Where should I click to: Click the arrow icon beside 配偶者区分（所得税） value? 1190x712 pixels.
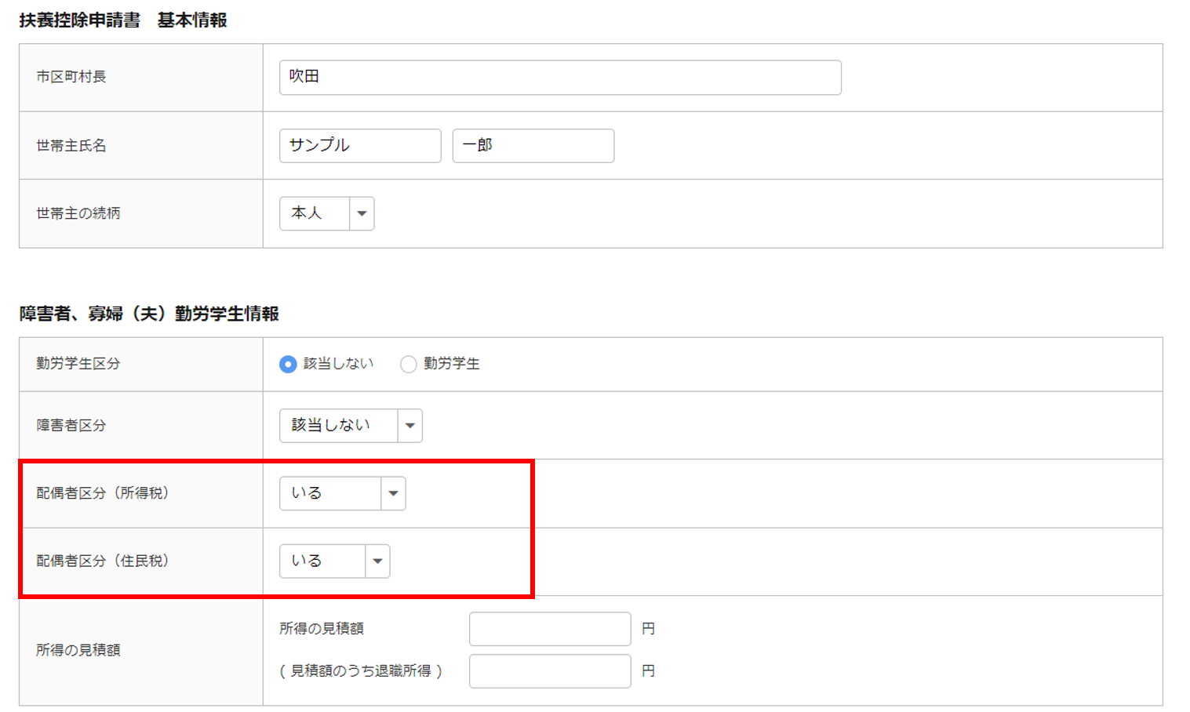click(393, 493)
